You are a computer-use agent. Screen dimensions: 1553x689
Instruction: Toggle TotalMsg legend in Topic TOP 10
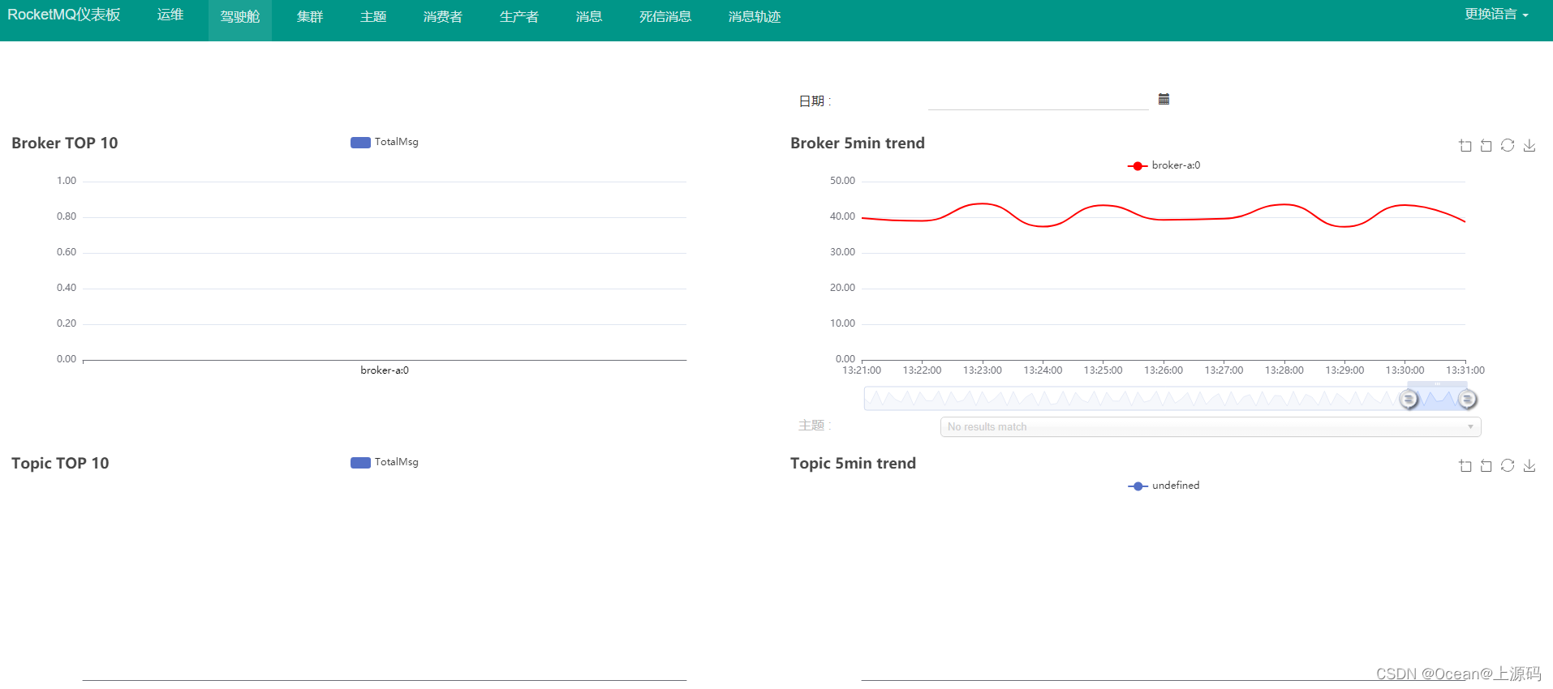[x=385, y=462]
